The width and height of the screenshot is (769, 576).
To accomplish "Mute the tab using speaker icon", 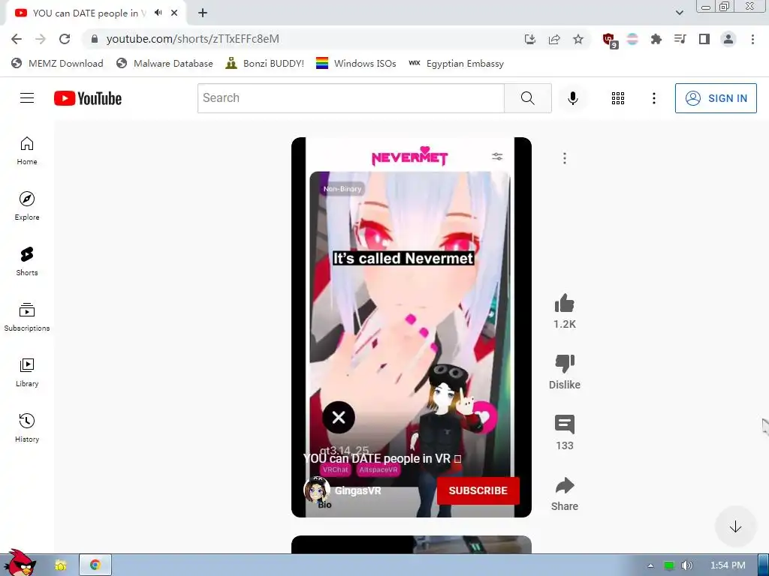I will [x=158, y=13].
